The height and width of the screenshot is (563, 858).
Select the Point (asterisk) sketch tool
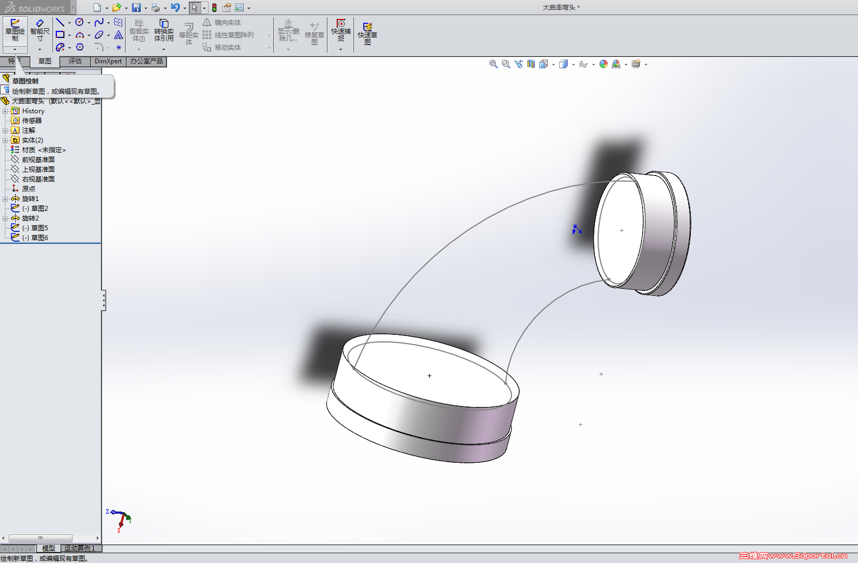click(x=119, y=47)
